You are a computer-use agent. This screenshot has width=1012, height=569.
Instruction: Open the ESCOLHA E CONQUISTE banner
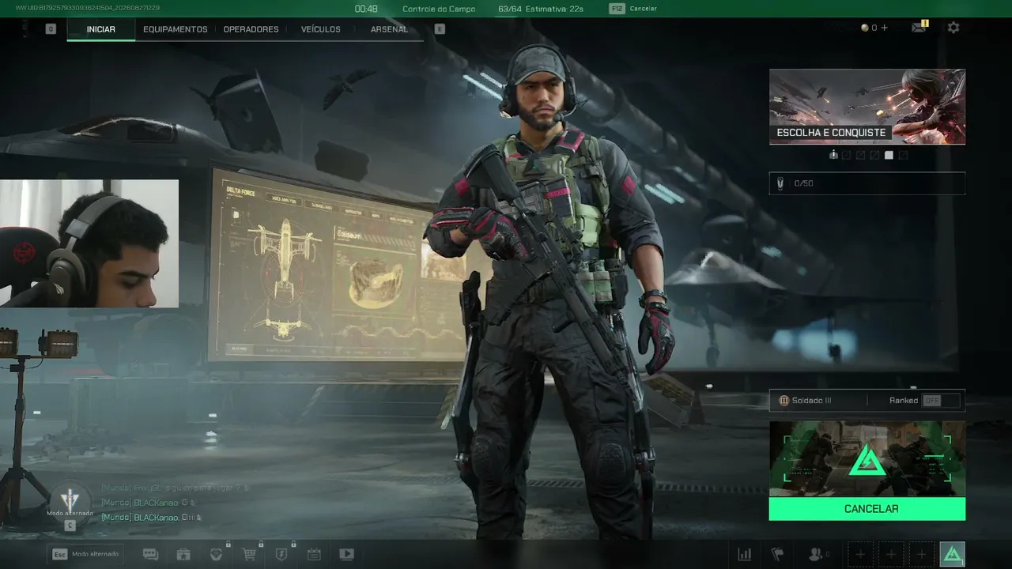pyautogui.click(x=867, y=107)
